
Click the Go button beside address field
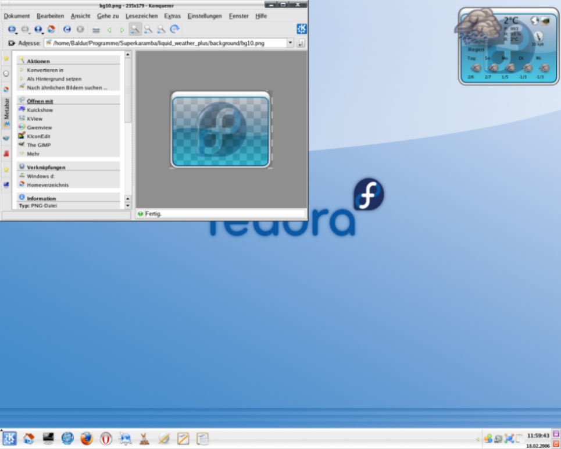(301, 43)
